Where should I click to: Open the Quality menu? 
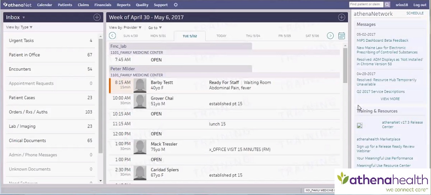click(x=142, y=5)
